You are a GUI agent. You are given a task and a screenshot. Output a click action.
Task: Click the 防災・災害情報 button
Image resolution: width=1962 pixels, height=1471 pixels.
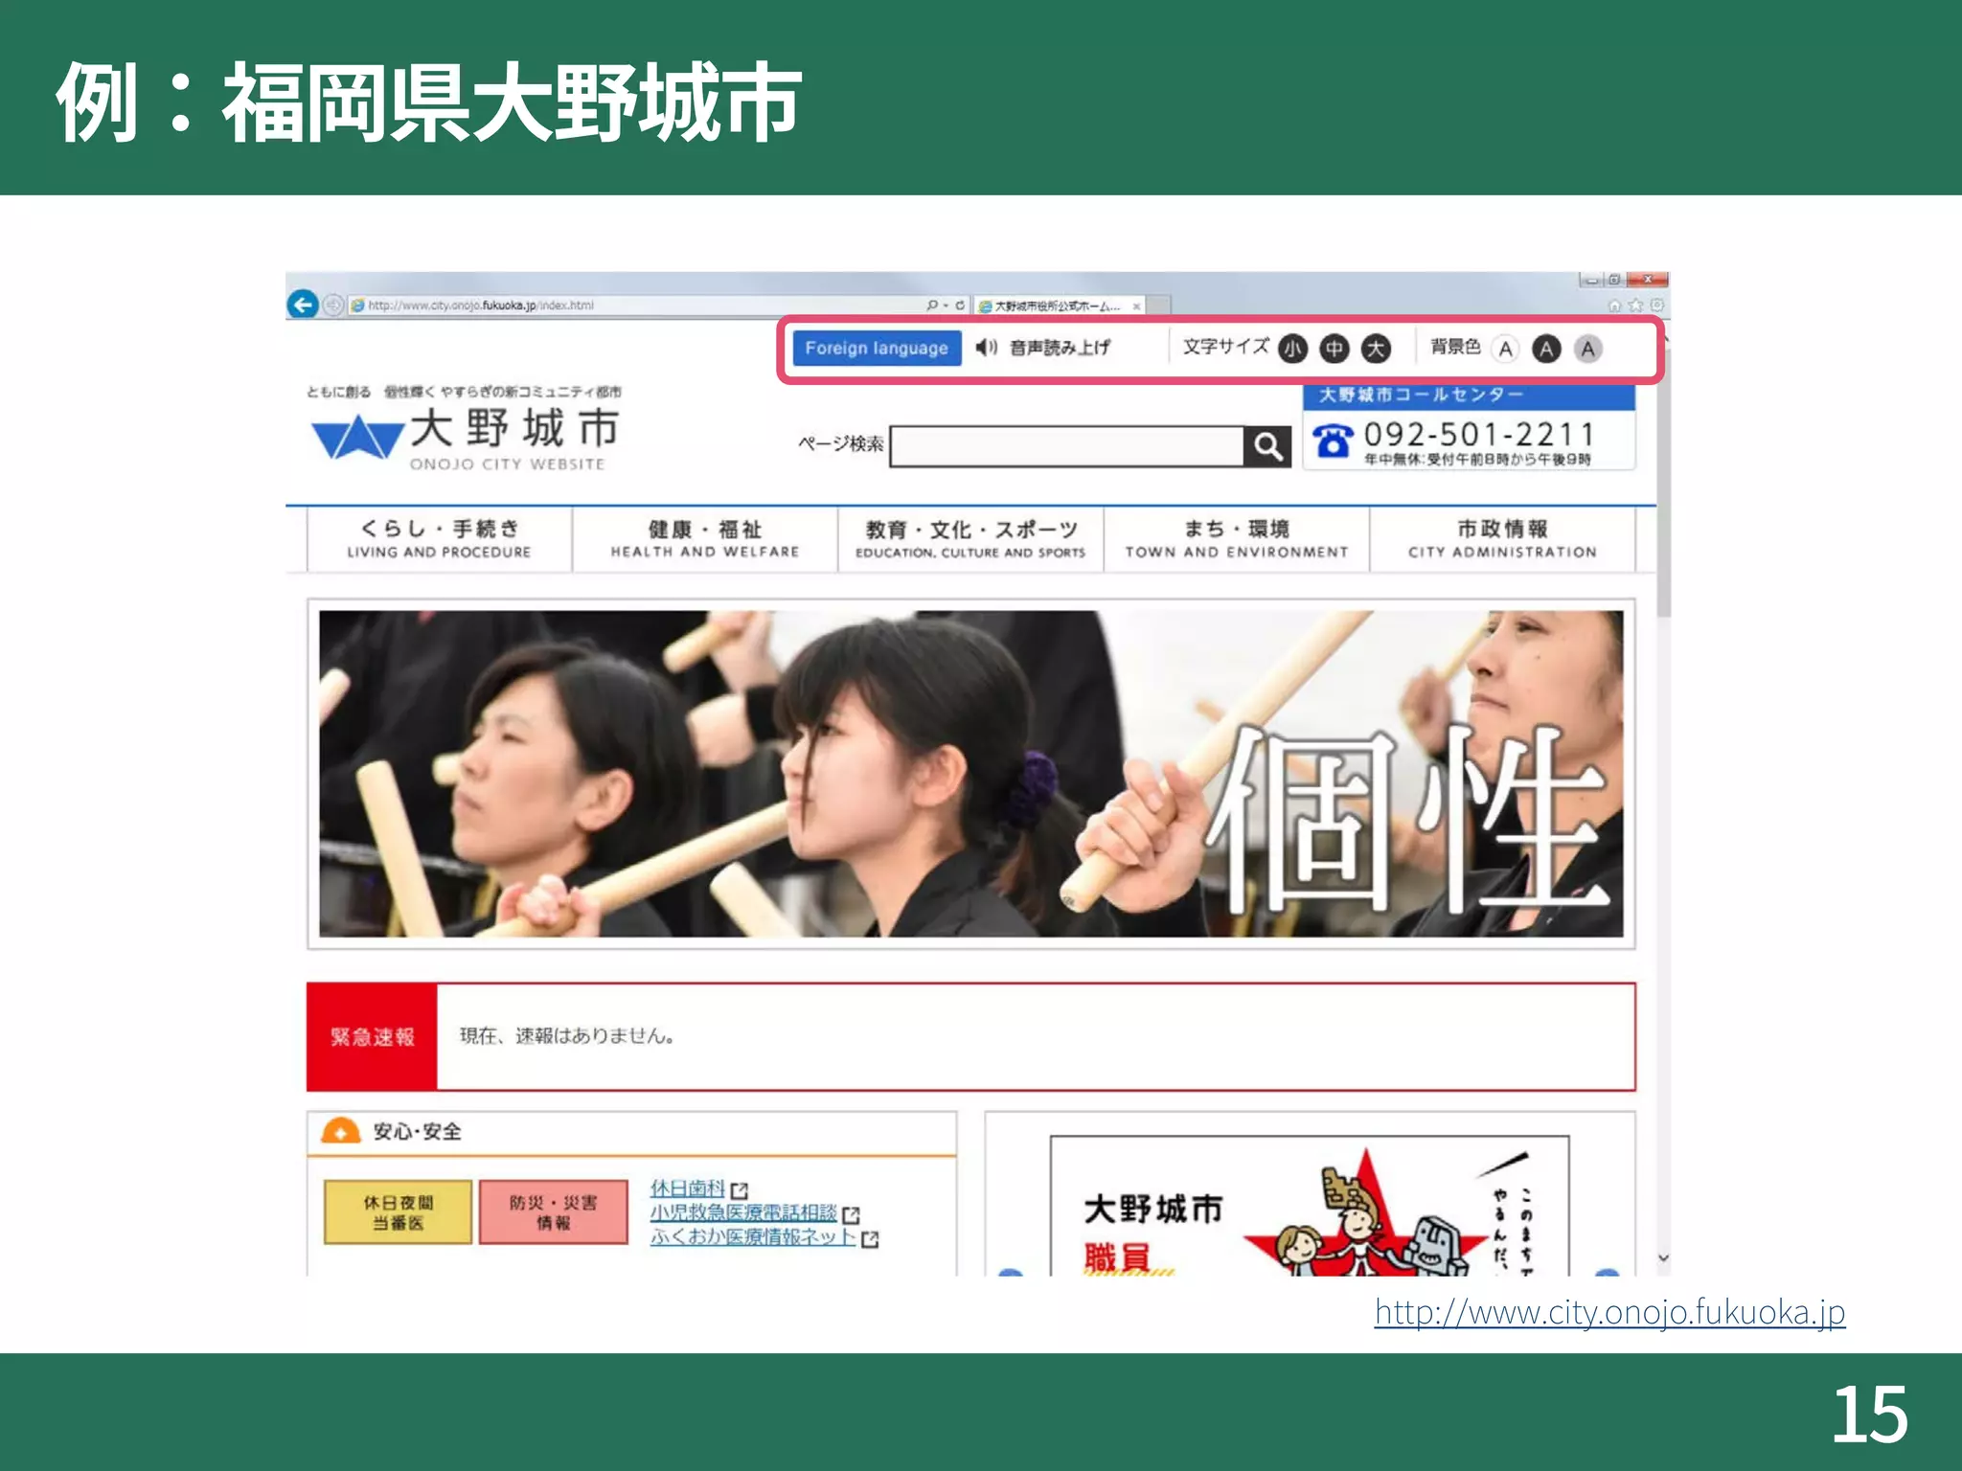554,1212
